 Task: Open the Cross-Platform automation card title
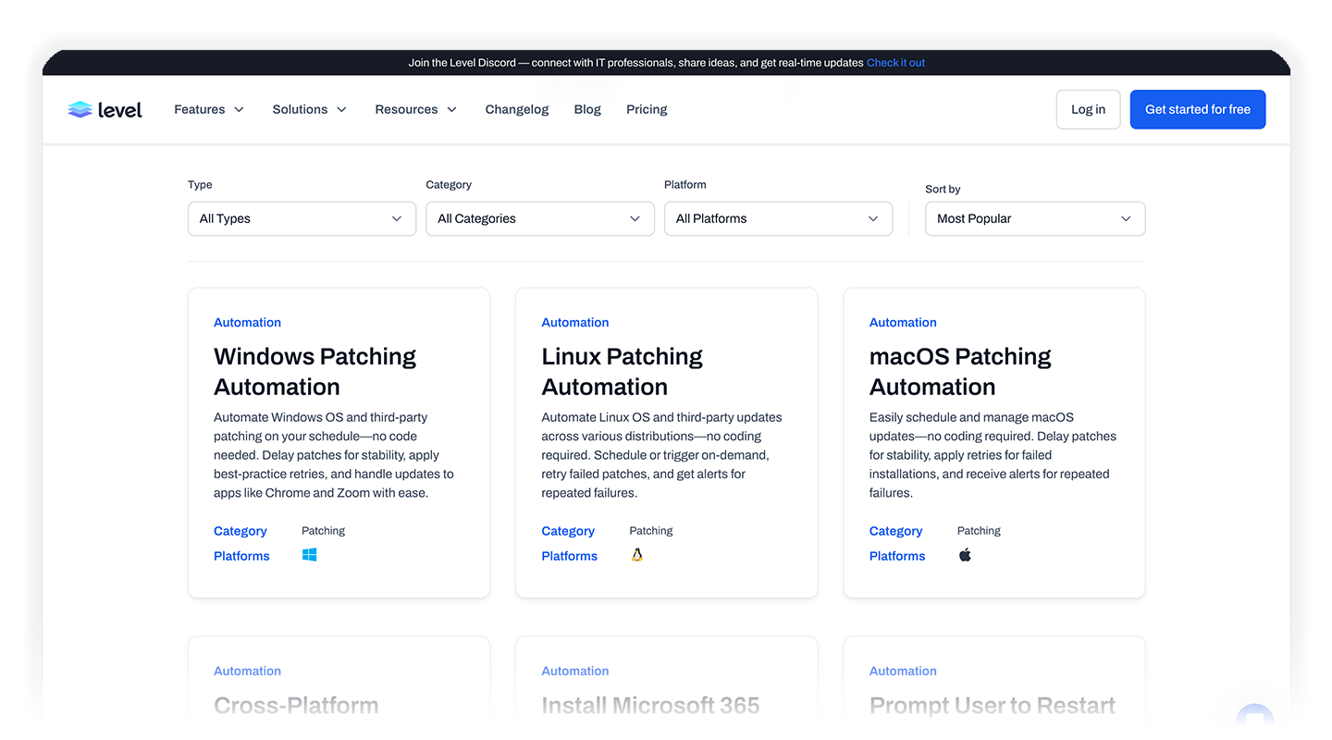[296, 706]
